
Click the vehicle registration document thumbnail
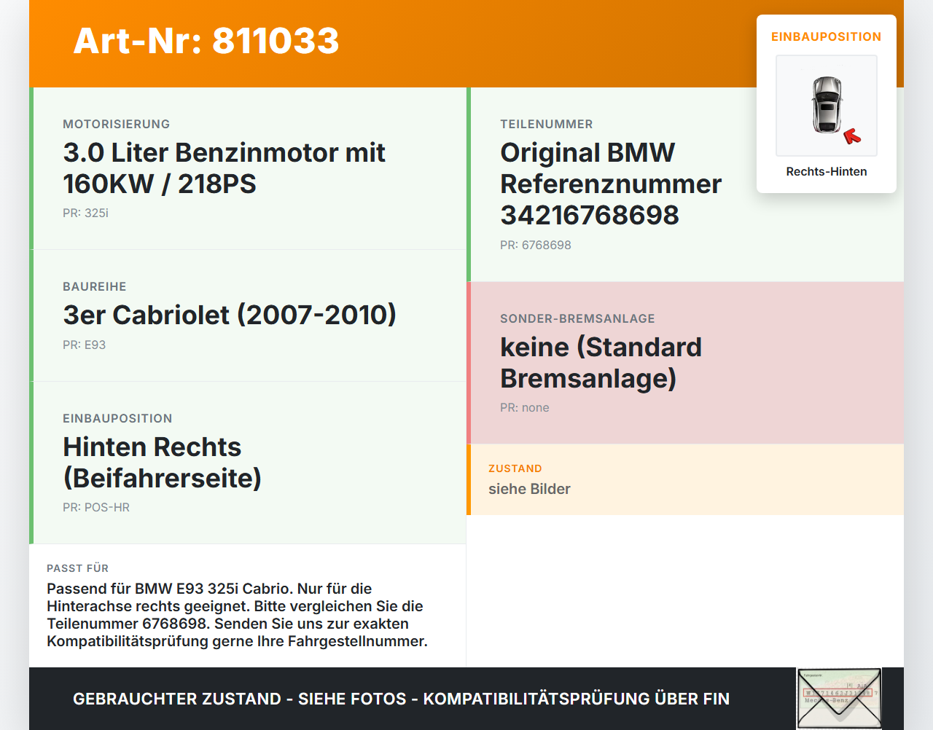[x=839, y=698]
